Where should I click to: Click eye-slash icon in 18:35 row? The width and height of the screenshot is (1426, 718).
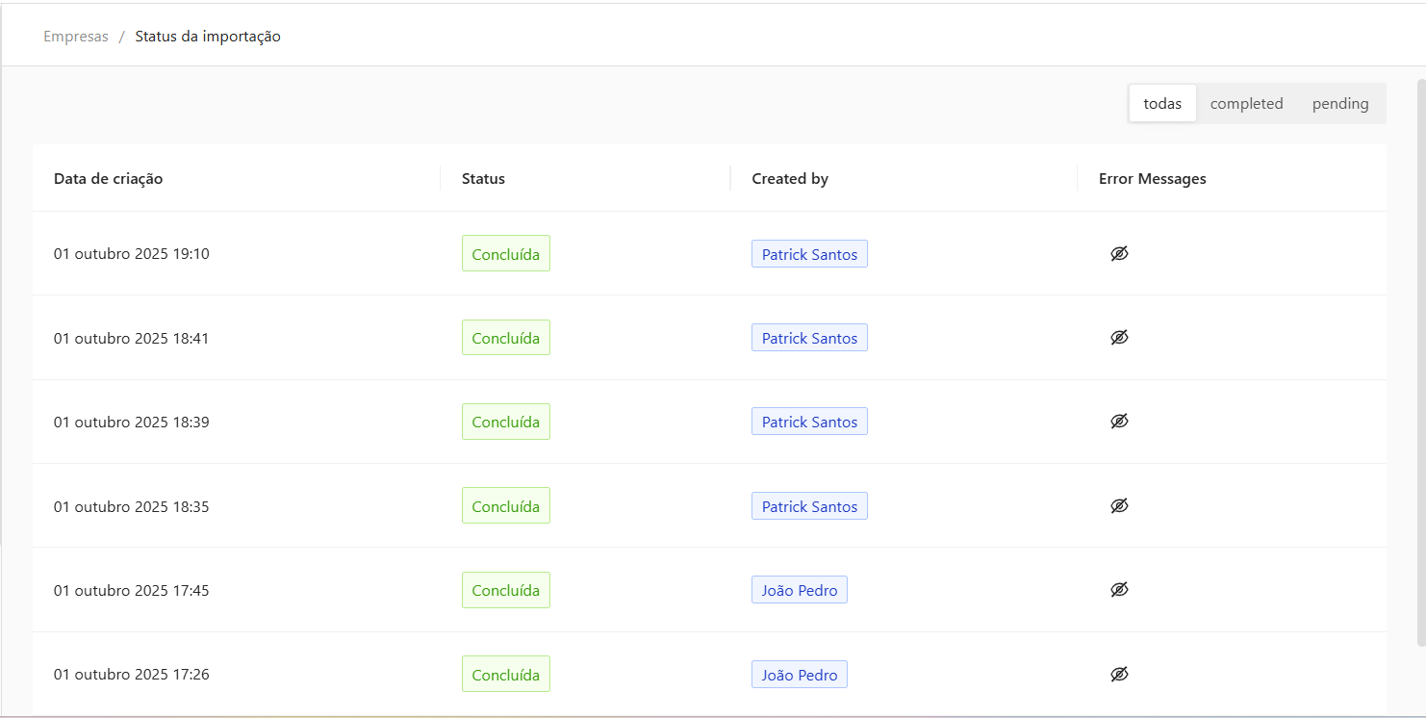pyautogui.click(x=1118, y=506)
